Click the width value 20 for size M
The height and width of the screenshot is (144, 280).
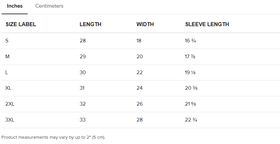point(140,57)
